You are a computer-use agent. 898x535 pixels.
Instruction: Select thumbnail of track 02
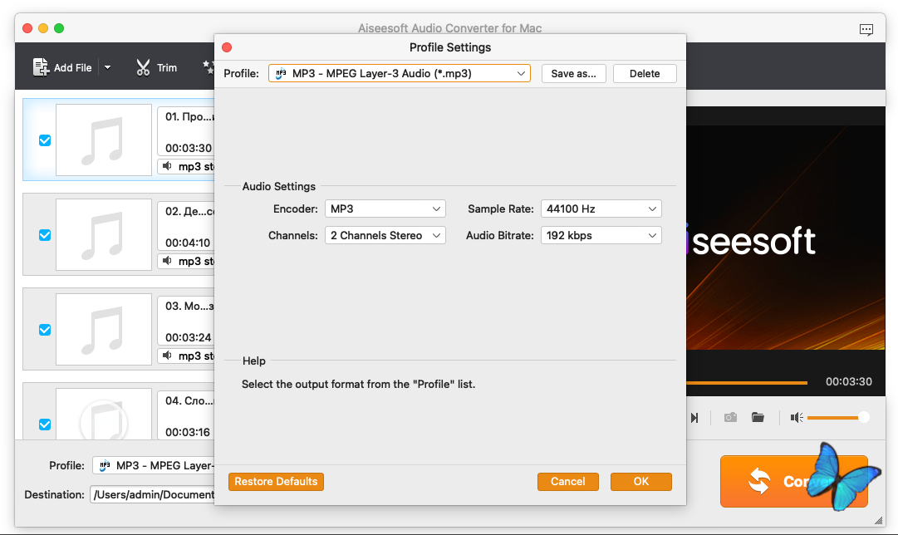coord(104,234)
